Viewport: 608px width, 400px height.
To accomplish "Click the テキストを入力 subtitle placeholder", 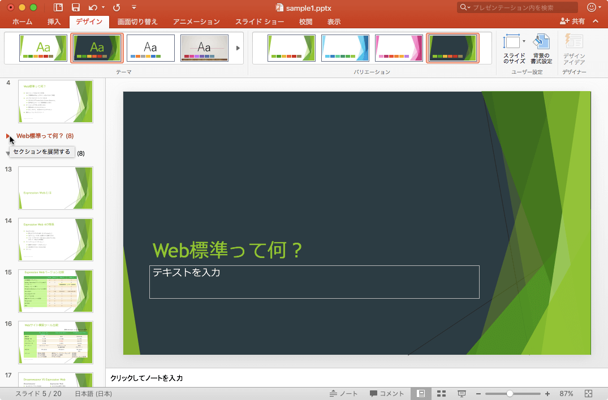I will coord(314,282).
